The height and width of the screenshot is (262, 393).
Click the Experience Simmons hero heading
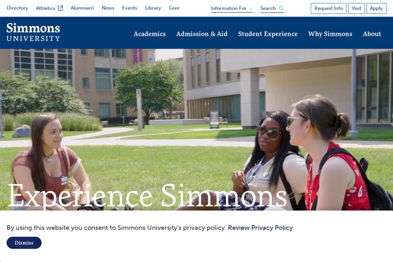(x=147, y=196)
